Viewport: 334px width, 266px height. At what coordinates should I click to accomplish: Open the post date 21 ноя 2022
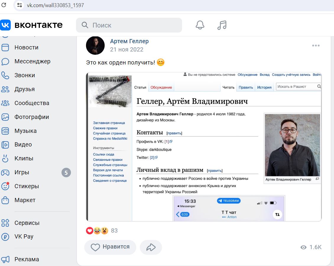click(127, 49)
